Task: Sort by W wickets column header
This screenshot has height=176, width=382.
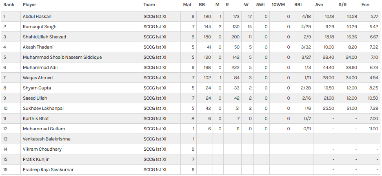Action: [247, 4]
